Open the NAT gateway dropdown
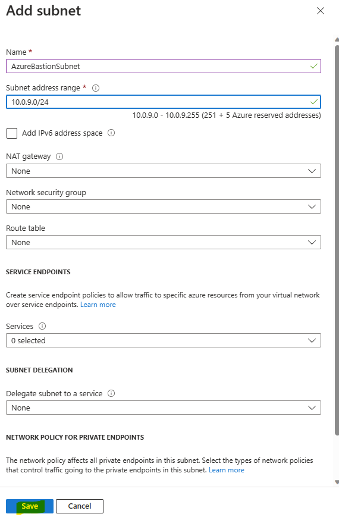Image resolution: width=339 pixels, height=517 pixels. (x=164, y=171)
